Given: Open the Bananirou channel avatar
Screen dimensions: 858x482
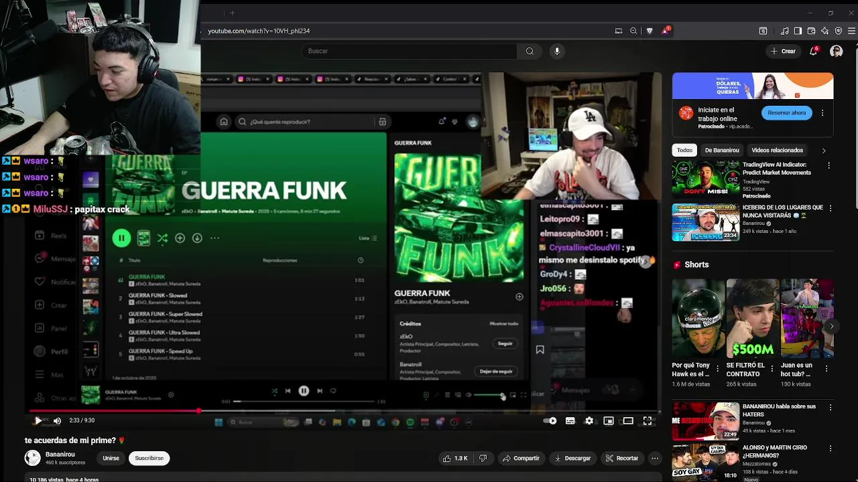Looking at the screenshot, I should tap(32, 458).
